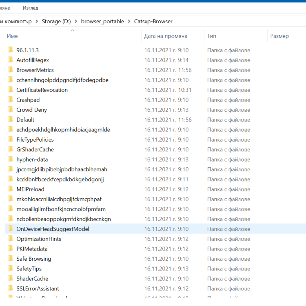Select folder icon of AutofillRegex
Screen dimensions: 306x306
(x=11, y=60)
